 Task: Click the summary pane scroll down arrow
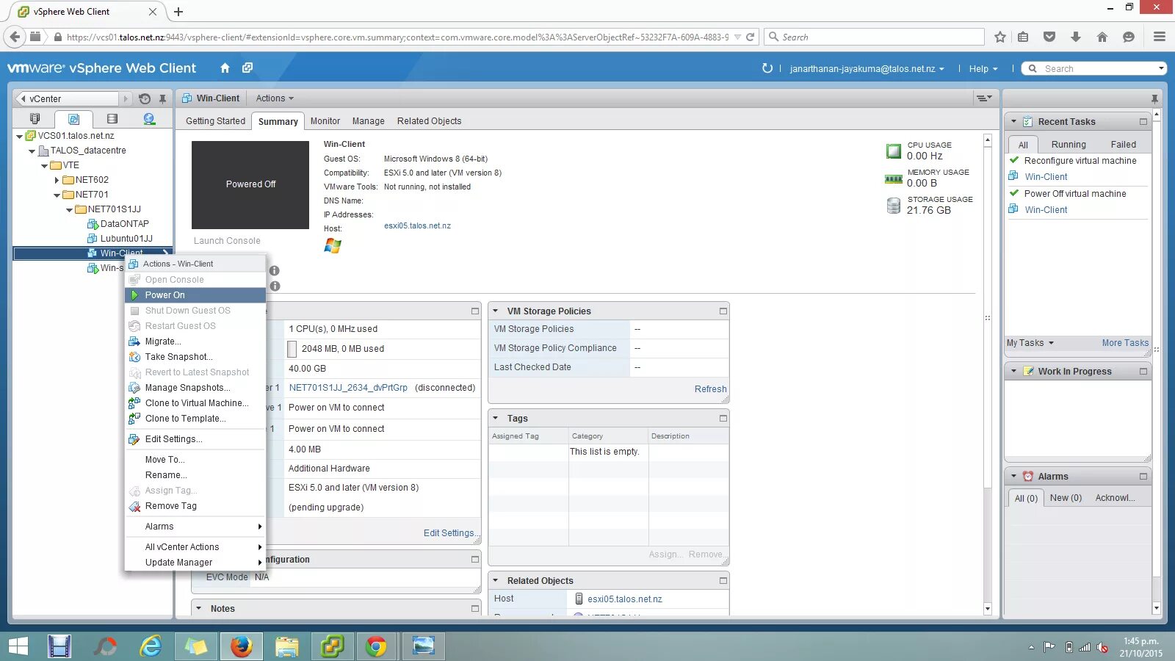click(987, 609)
